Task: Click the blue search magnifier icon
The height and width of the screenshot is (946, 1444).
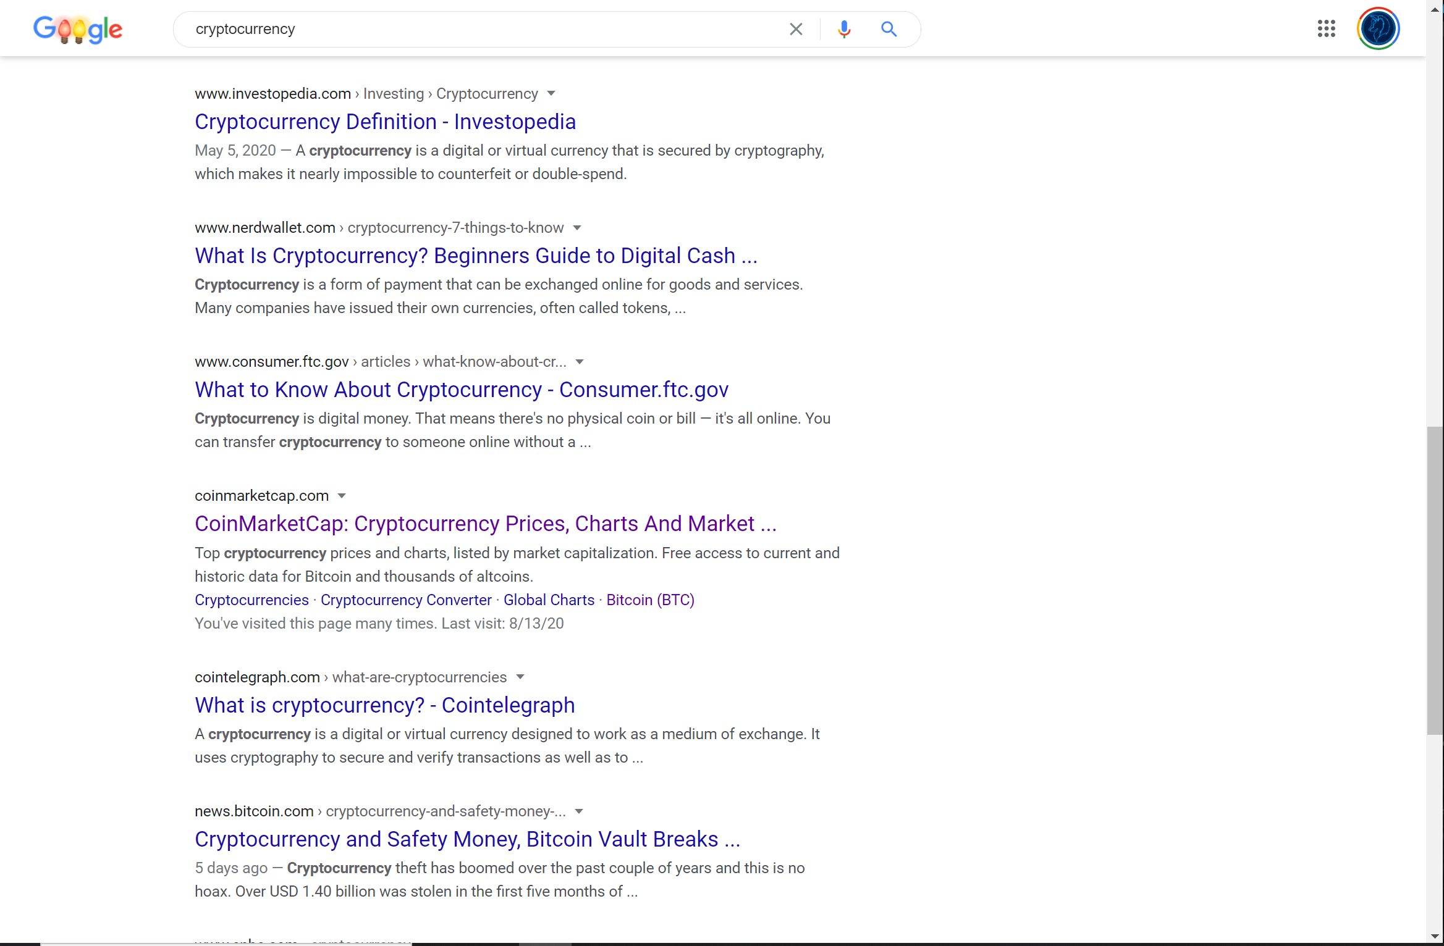Action: pos(889,29)
